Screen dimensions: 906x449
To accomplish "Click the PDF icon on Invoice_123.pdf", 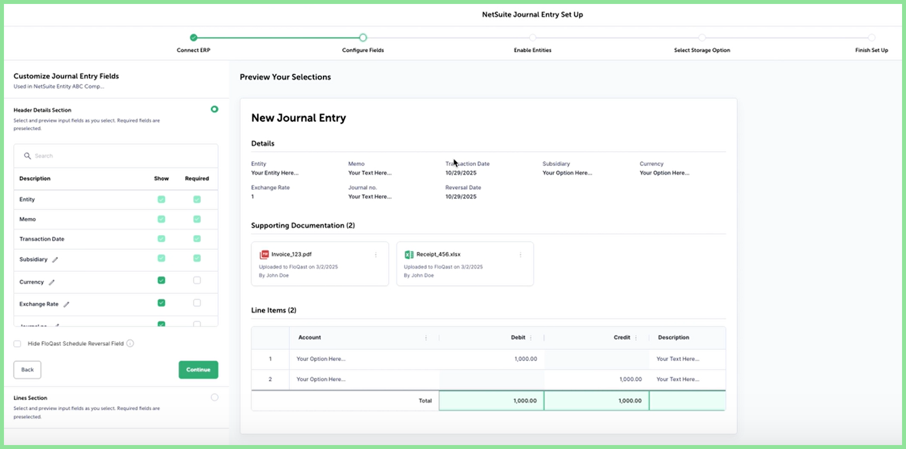I will [264, 255].
